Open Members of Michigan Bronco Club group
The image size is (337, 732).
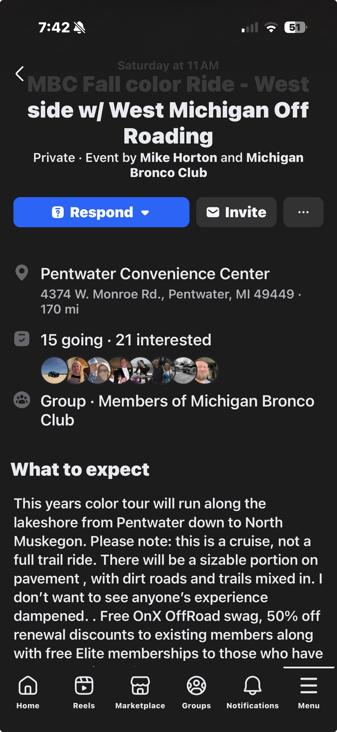[177, 410]
